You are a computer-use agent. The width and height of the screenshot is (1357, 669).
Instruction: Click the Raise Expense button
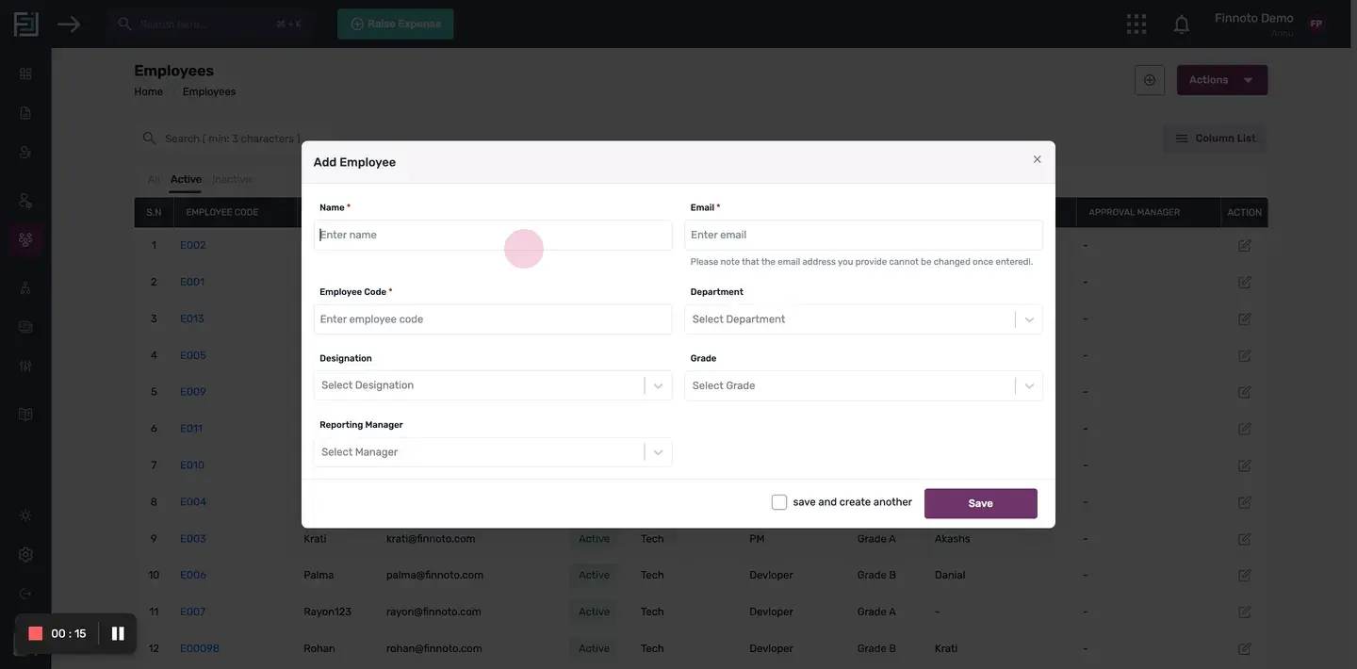pos(396,24)
